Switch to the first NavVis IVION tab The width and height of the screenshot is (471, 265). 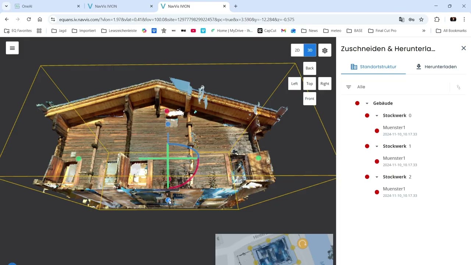120,6
